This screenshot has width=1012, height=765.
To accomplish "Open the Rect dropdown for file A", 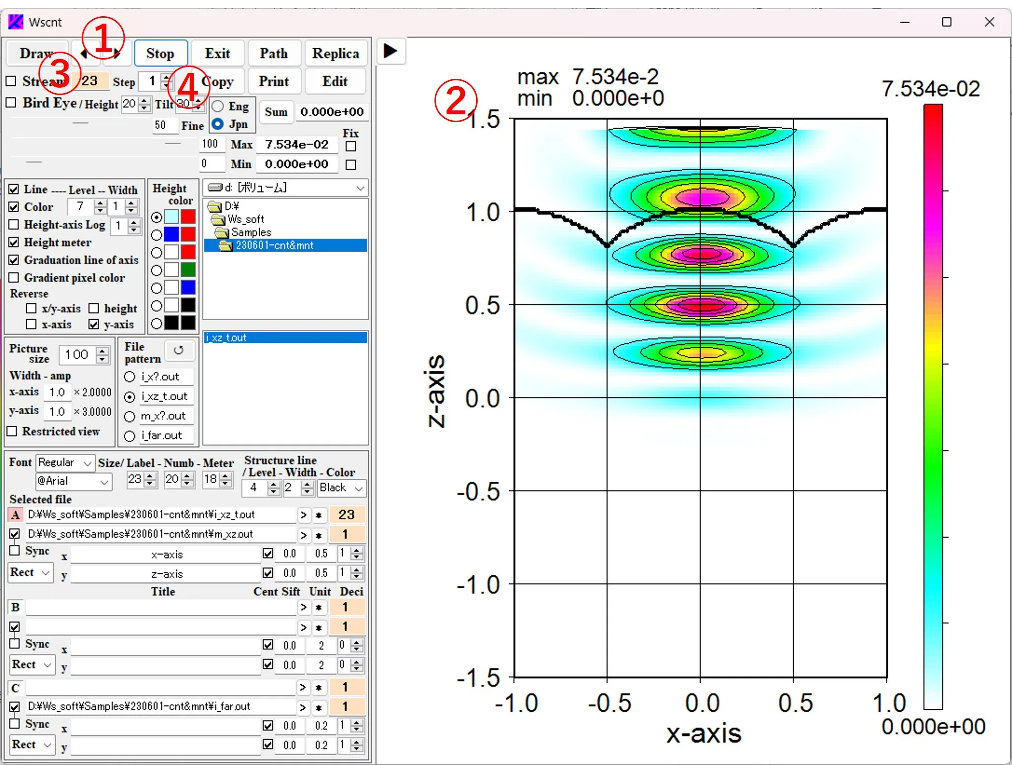I will [x=31, y=572].
